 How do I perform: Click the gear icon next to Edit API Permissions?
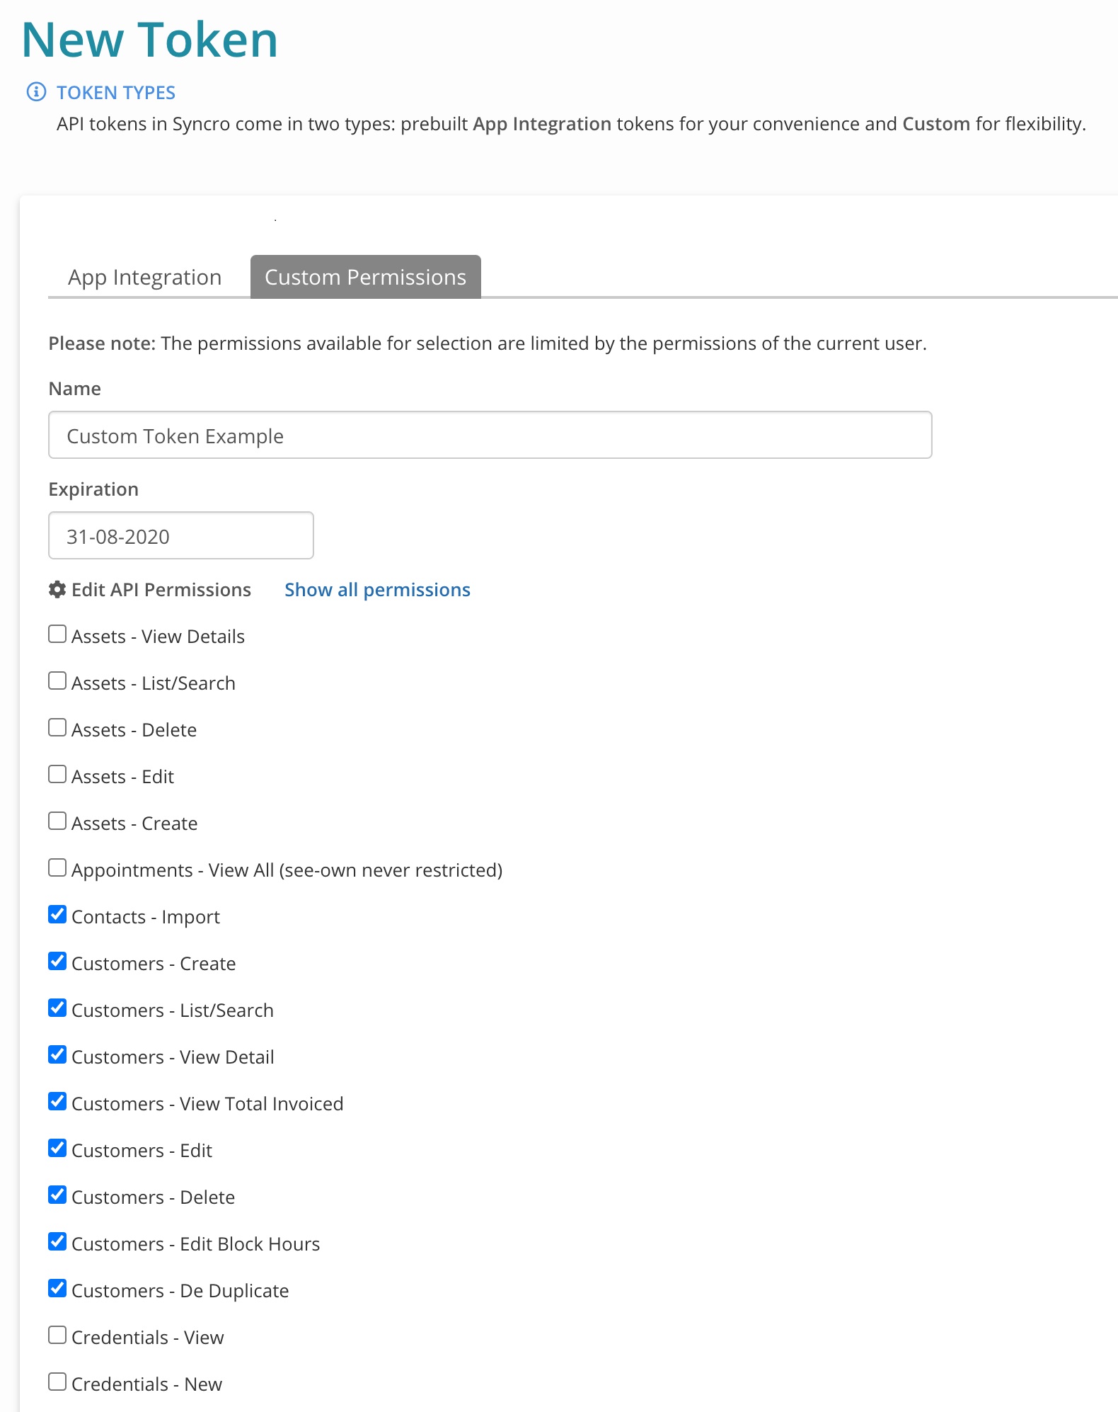click(x=57, y=589)
